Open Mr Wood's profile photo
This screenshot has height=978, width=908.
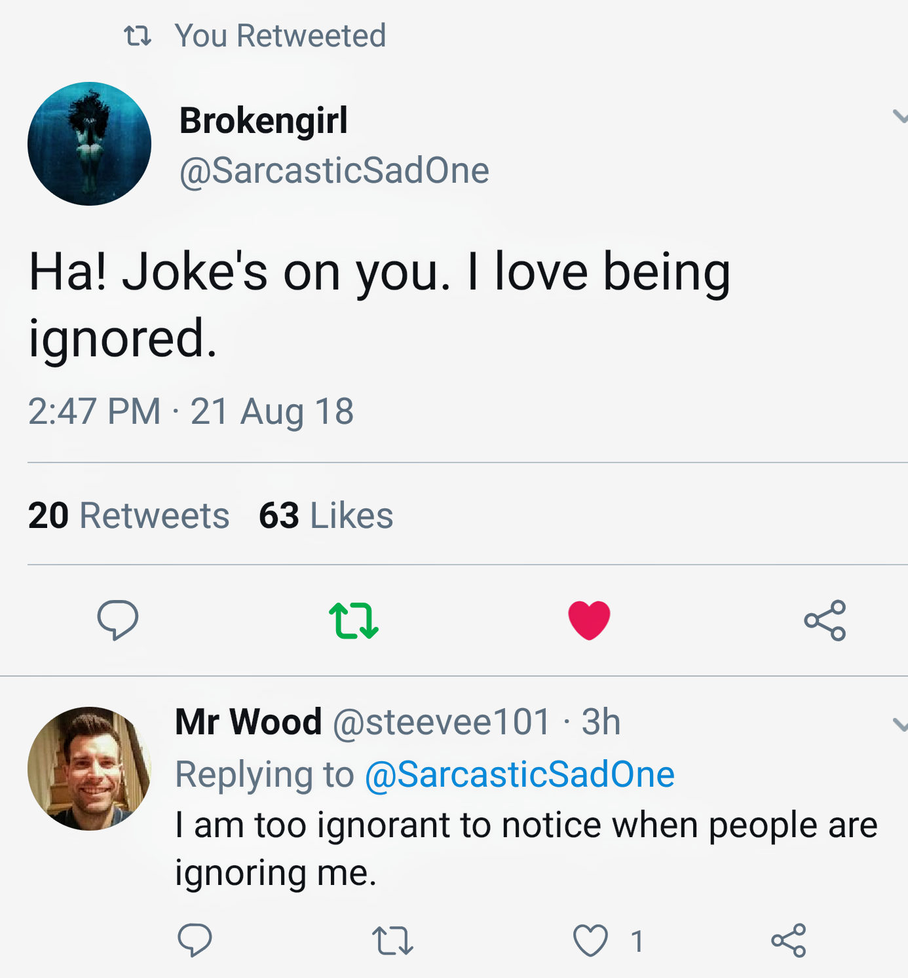click(90, 768)
